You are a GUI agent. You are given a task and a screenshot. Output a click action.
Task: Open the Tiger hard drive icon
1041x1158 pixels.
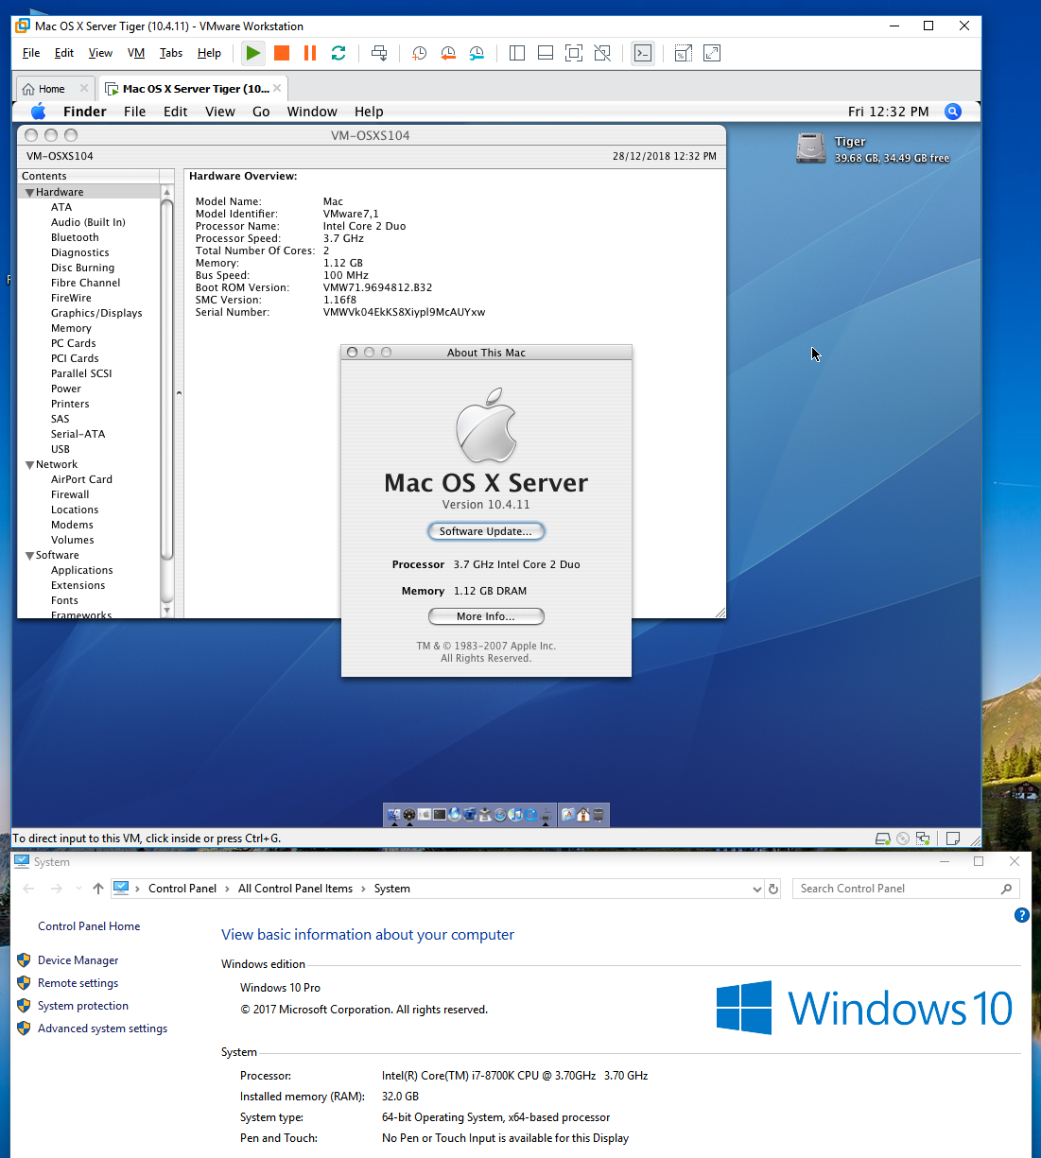(x=811, y=148)
